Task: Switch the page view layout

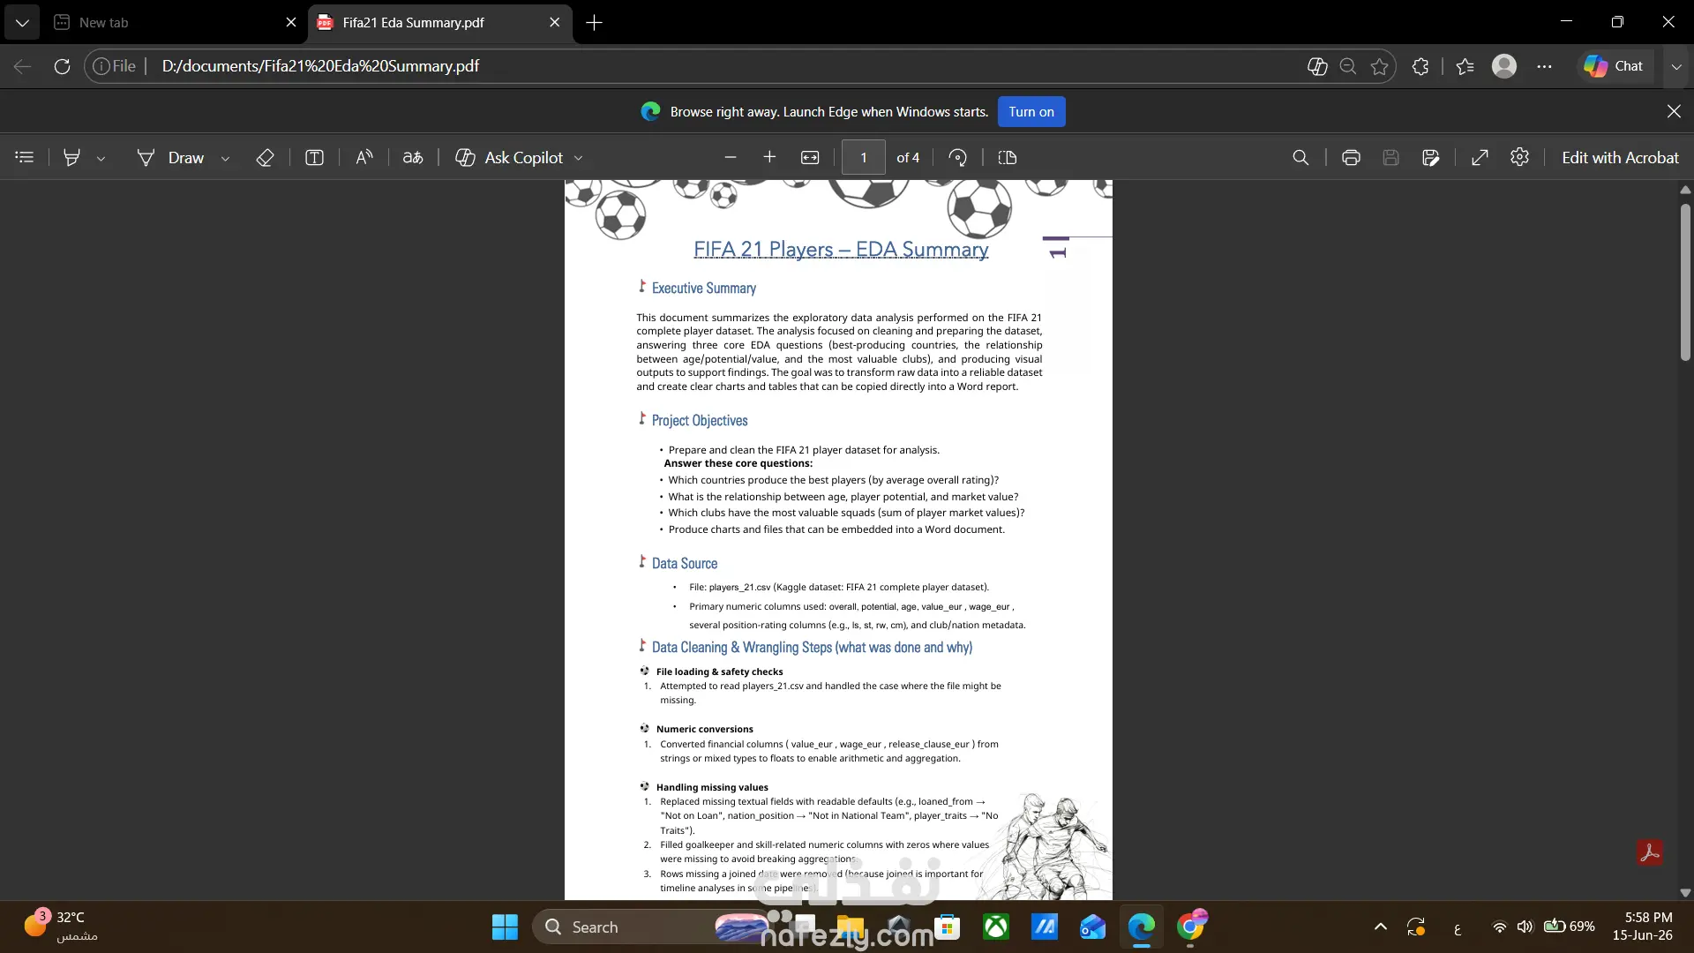Action: pyautogui.click(x=1008, y=157)
